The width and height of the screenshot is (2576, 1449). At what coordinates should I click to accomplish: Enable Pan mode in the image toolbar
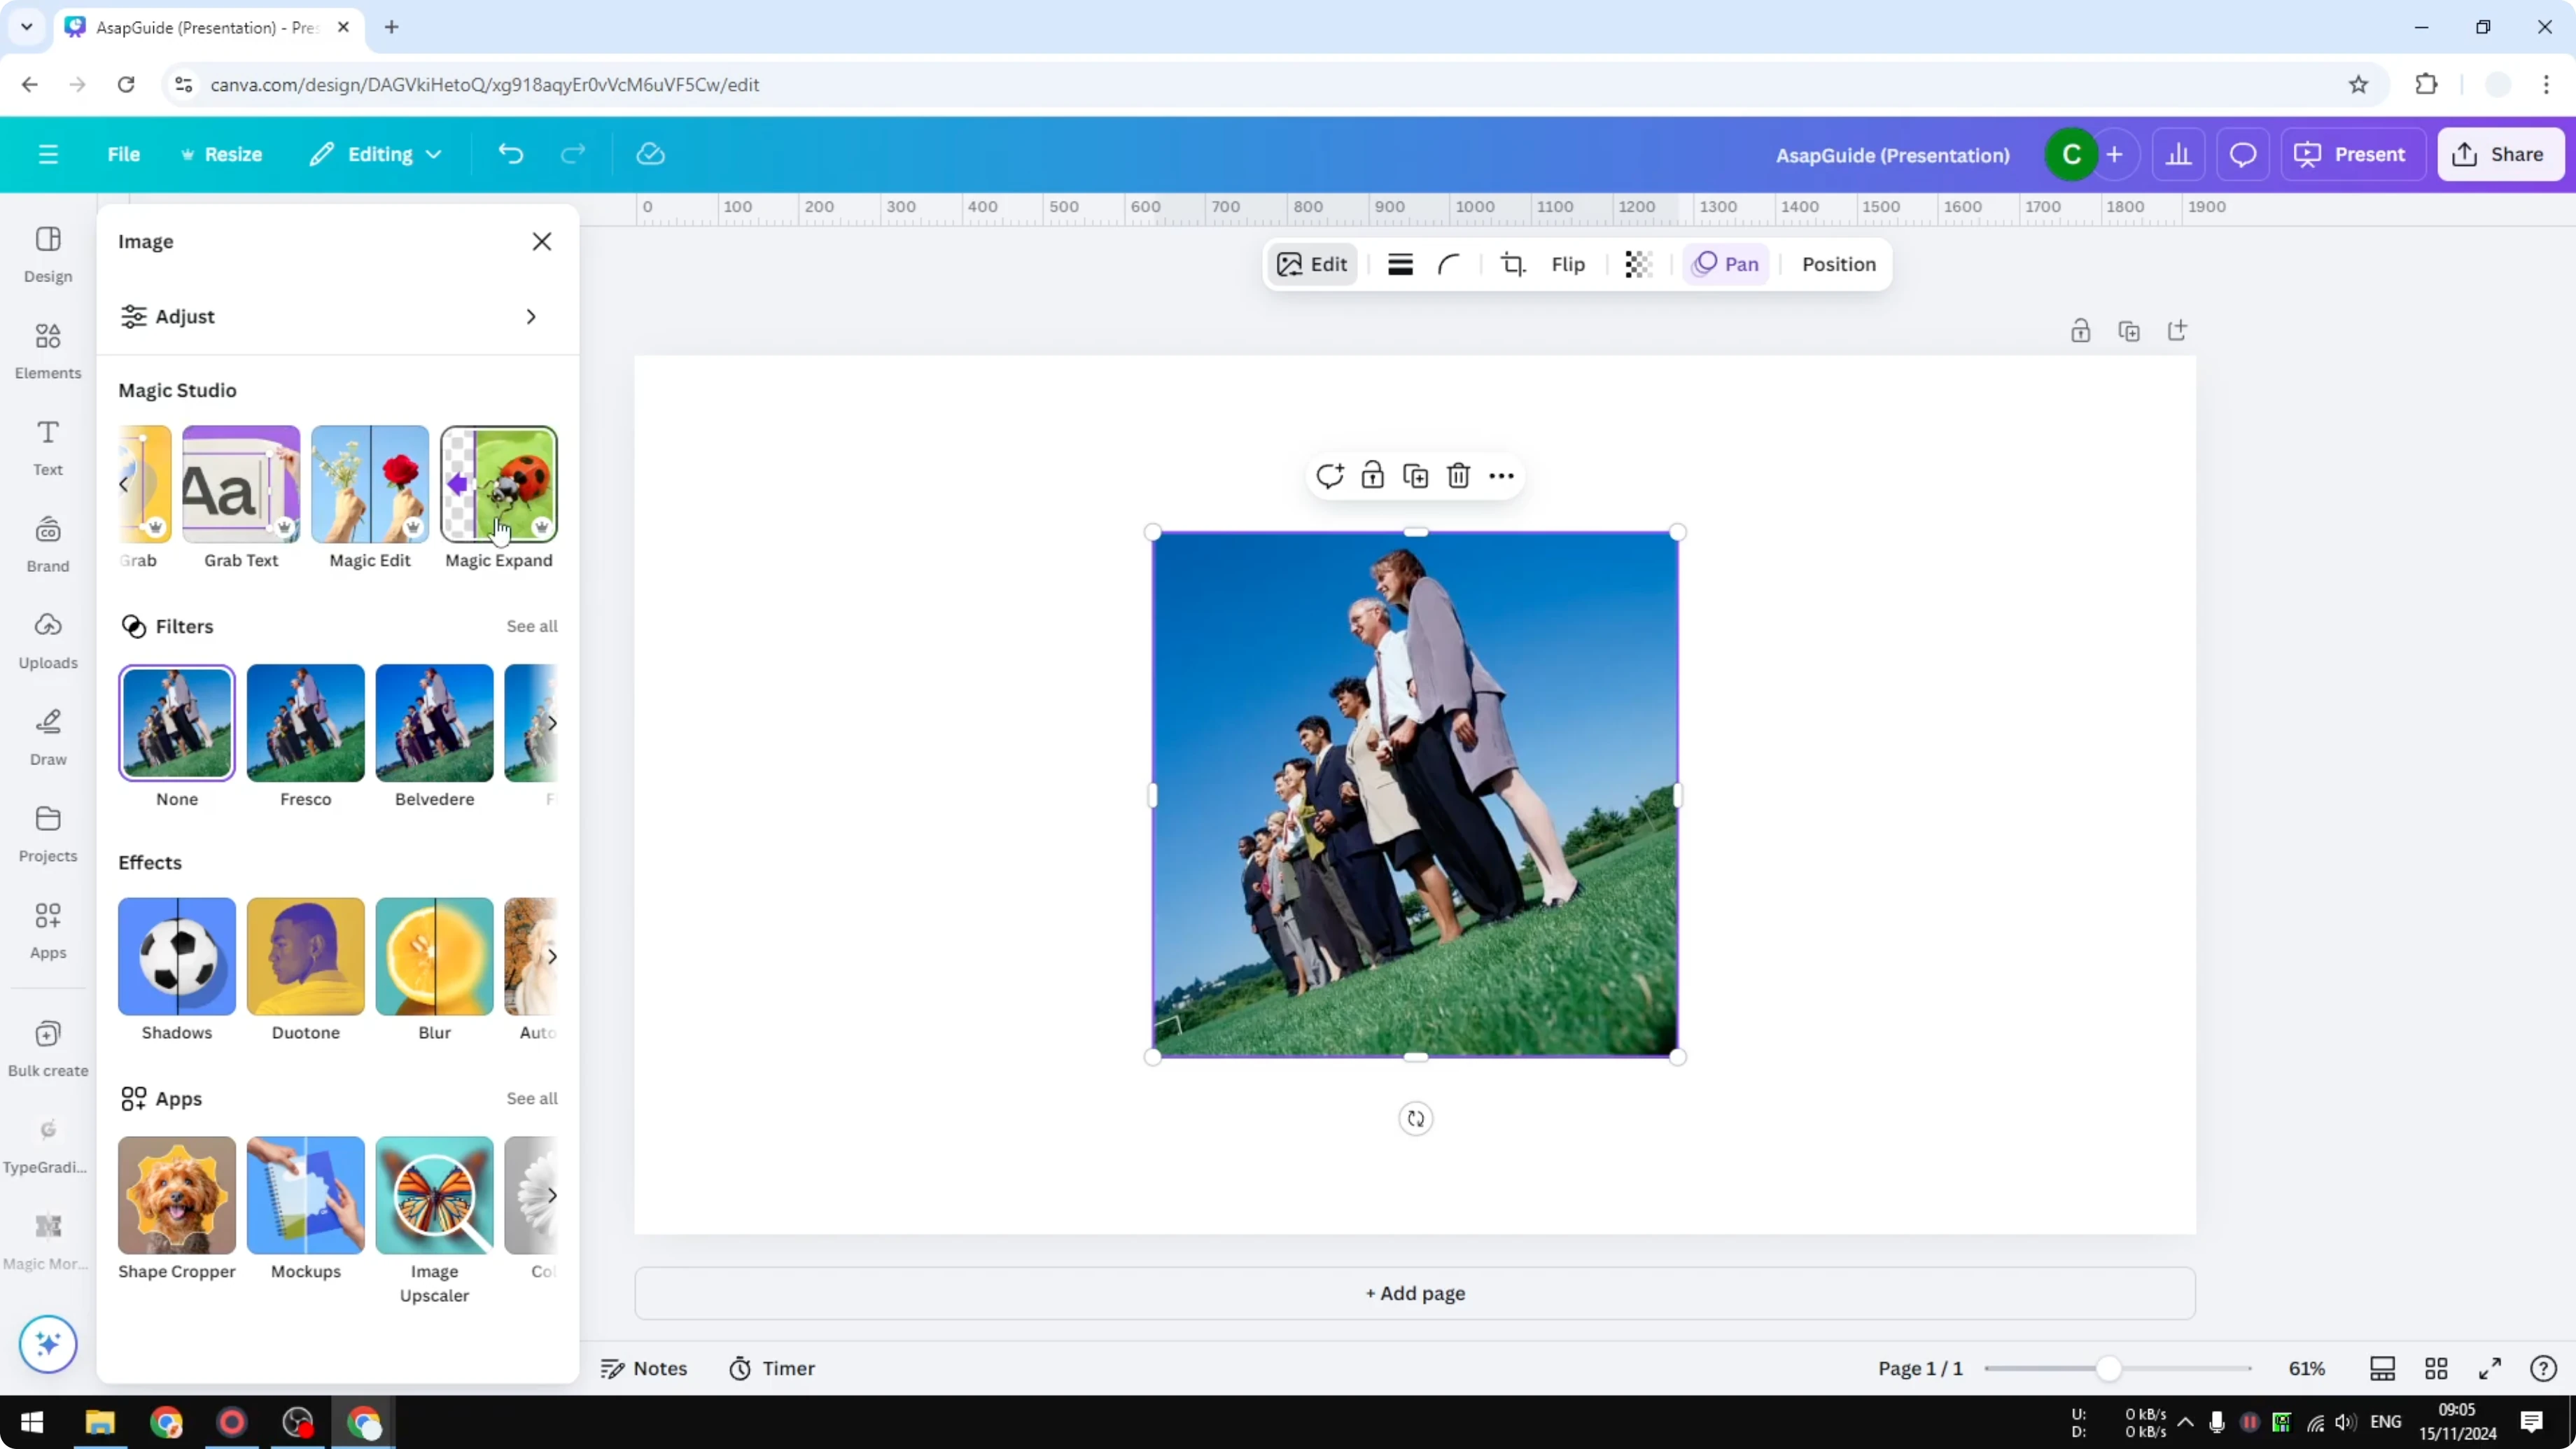[1725, 264]
